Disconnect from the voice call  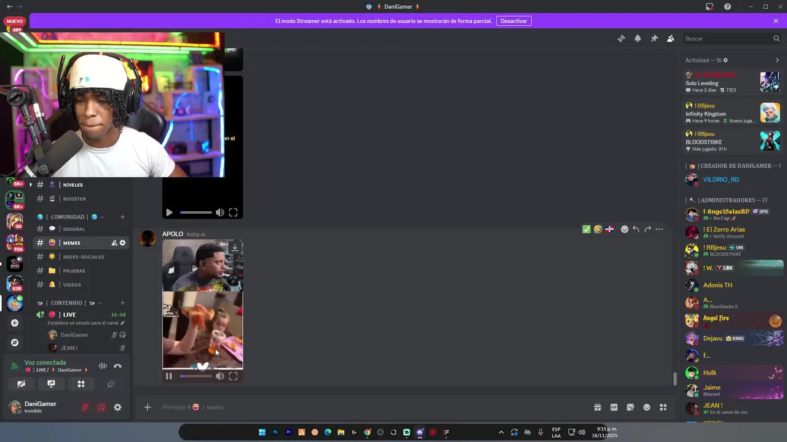coord(117,366)
